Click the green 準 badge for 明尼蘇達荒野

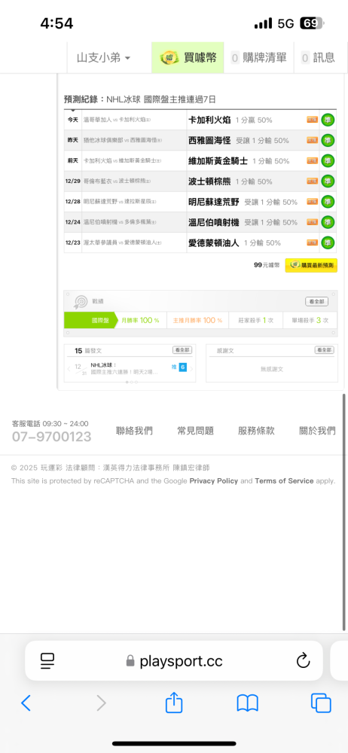328,202
